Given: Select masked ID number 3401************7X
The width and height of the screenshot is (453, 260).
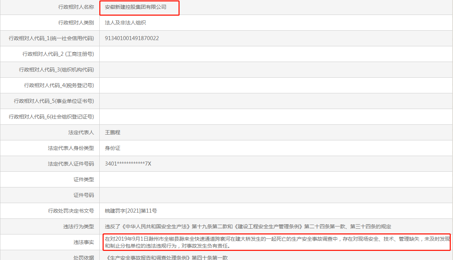Looking at the screenshot, I should pos(128,164).
